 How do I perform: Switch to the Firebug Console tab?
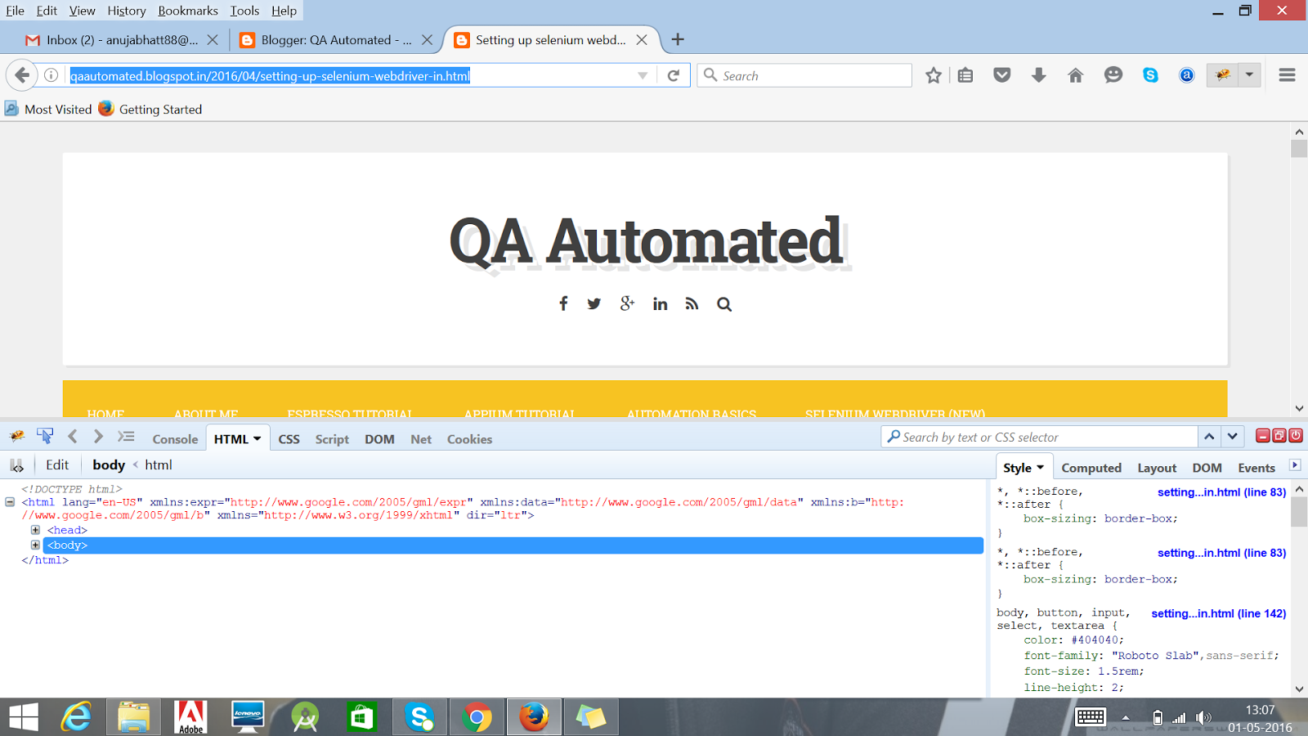[175, 439]
